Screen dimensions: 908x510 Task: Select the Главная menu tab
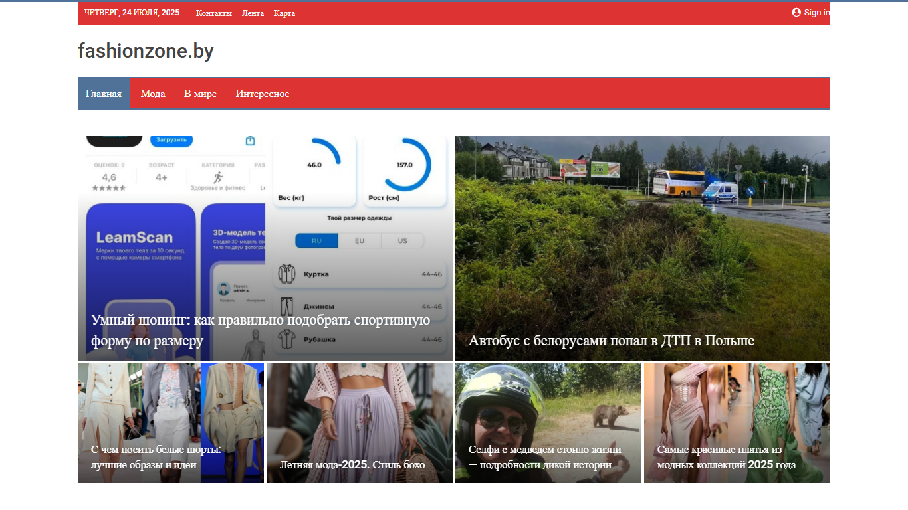point(104,94)
